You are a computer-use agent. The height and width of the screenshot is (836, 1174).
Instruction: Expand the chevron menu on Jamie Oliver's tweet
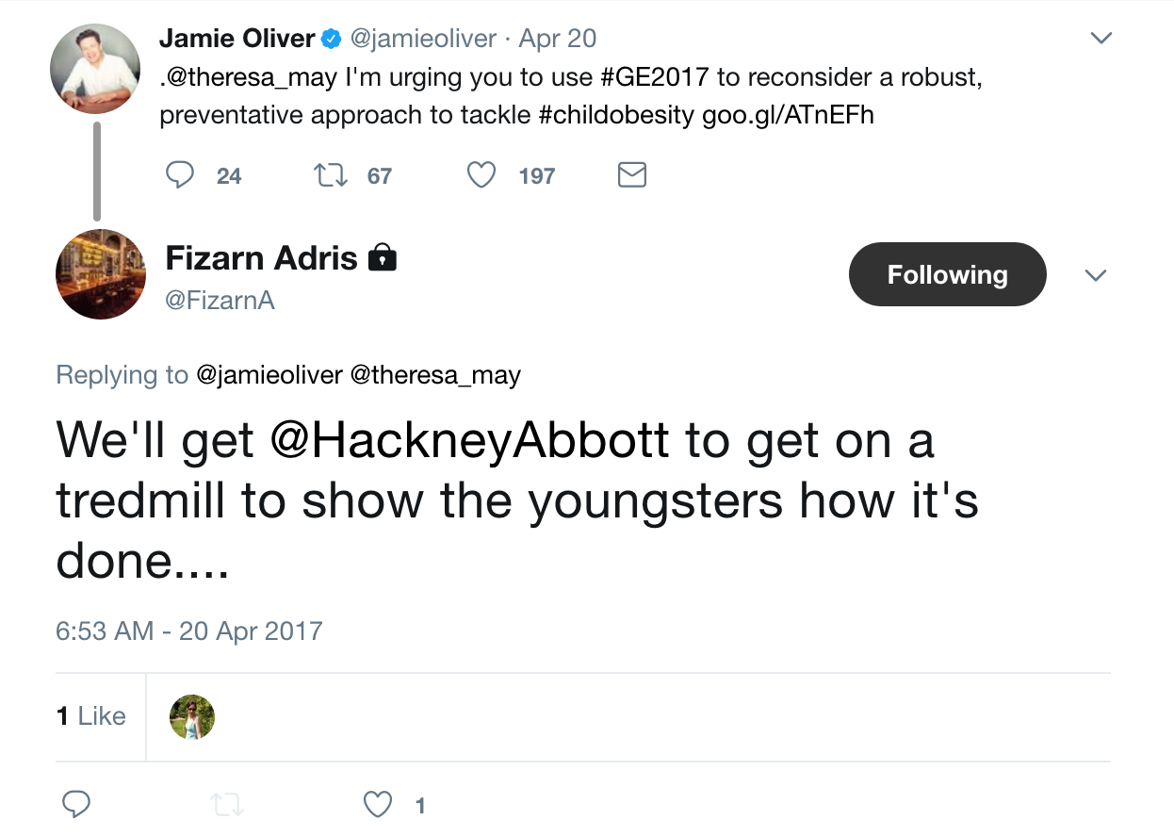click(1101, 39)
